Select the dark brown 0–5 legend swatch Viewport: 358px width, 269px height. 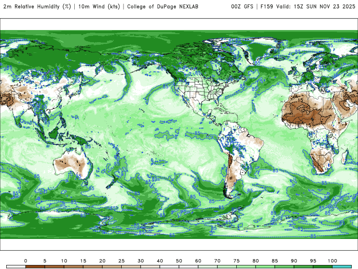(35, 267)
